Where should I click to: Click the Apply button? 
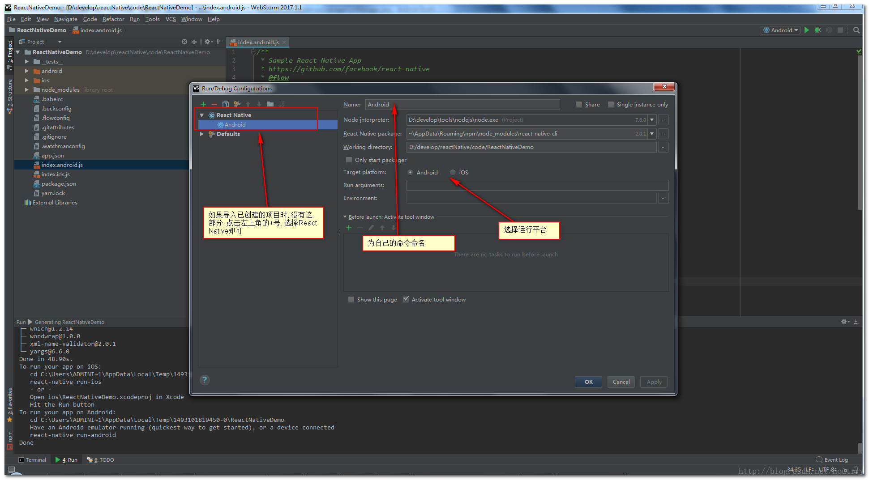(654, 382)
